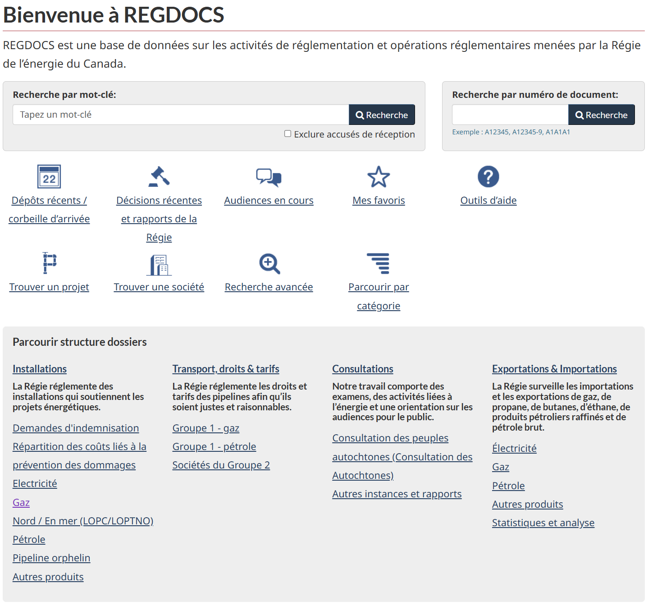Open Consultation des peuples autochtones link
This screenshot has width=648, height=606.
coord(402,456)
